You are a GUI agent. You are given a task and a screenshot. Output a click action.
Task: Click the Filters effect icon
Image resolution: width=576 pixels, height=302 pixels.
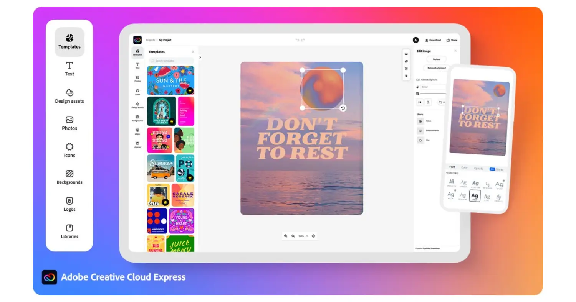[421, 121]
